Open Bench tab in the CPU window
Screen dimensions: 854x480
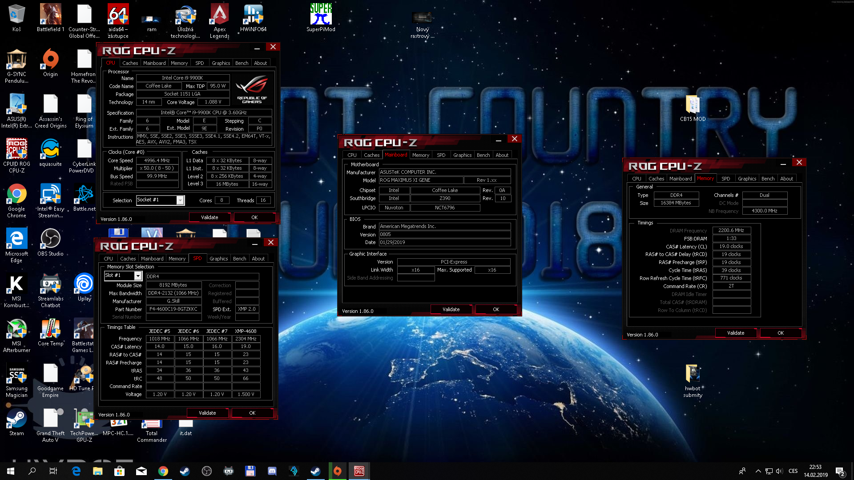click(242, 63)
